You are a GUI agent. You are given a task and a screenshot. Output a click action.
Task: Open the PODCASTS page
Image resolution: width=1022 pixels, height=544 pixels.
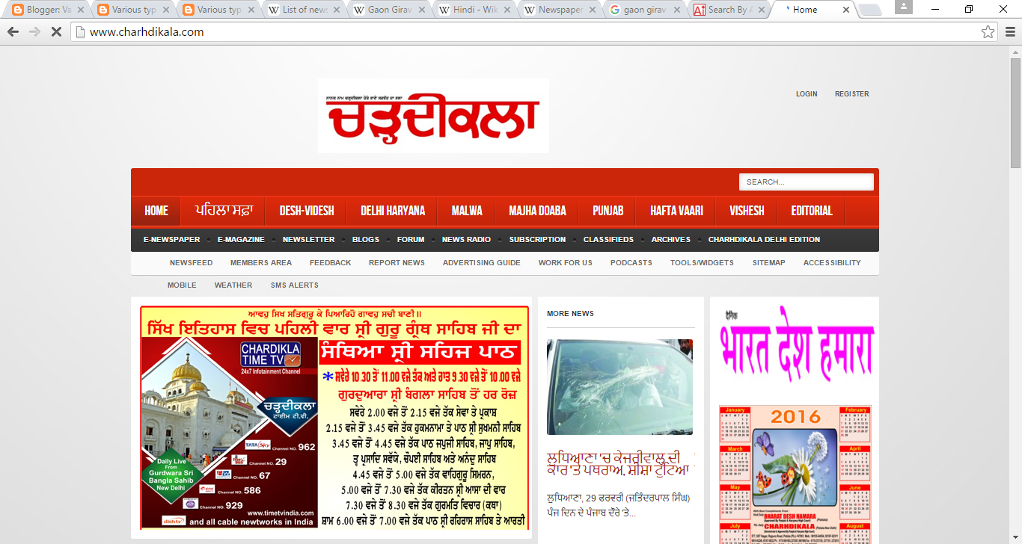[x=631, y=263]
